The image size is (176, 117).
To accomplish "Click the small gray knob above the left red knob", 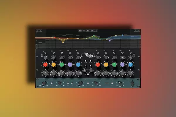I will click(45, 57).
